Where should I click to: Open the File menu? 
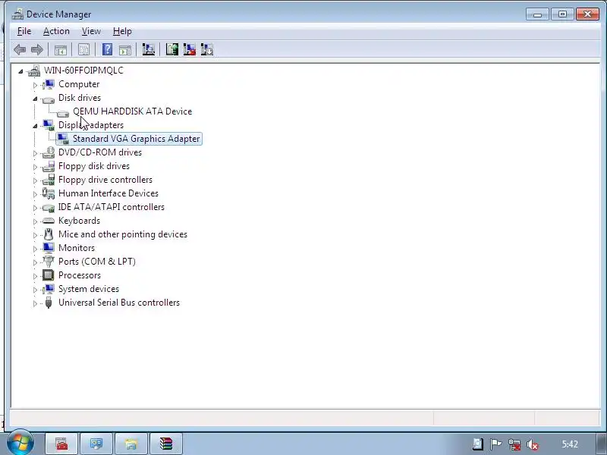pos(24,31)
